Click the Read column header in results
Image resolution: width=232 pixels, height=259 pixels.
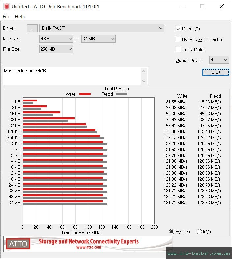[215, 96]
